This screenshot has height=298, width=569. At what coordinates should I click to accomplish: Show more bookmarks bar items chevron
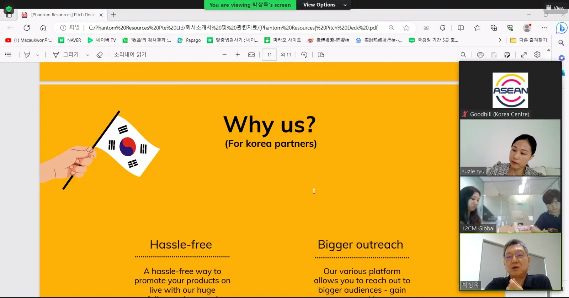click(x=500, y=40)
